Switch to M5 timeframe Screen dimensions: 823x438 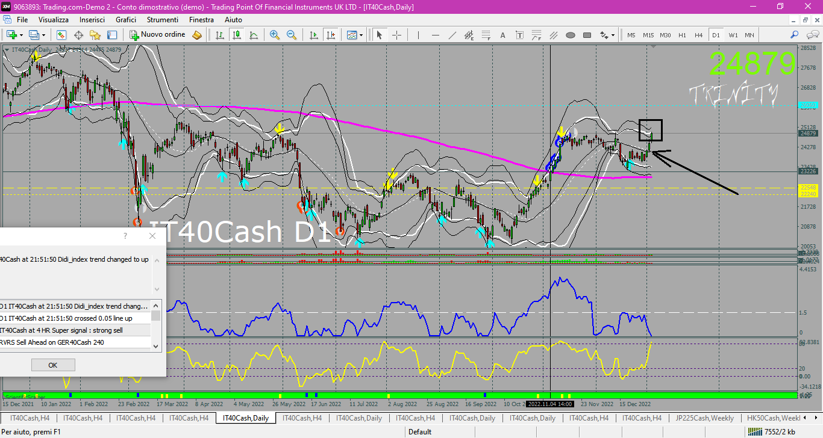[631, 35]
